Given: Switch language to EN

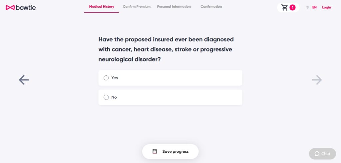Looking at the screenshot, I should 314,7.
